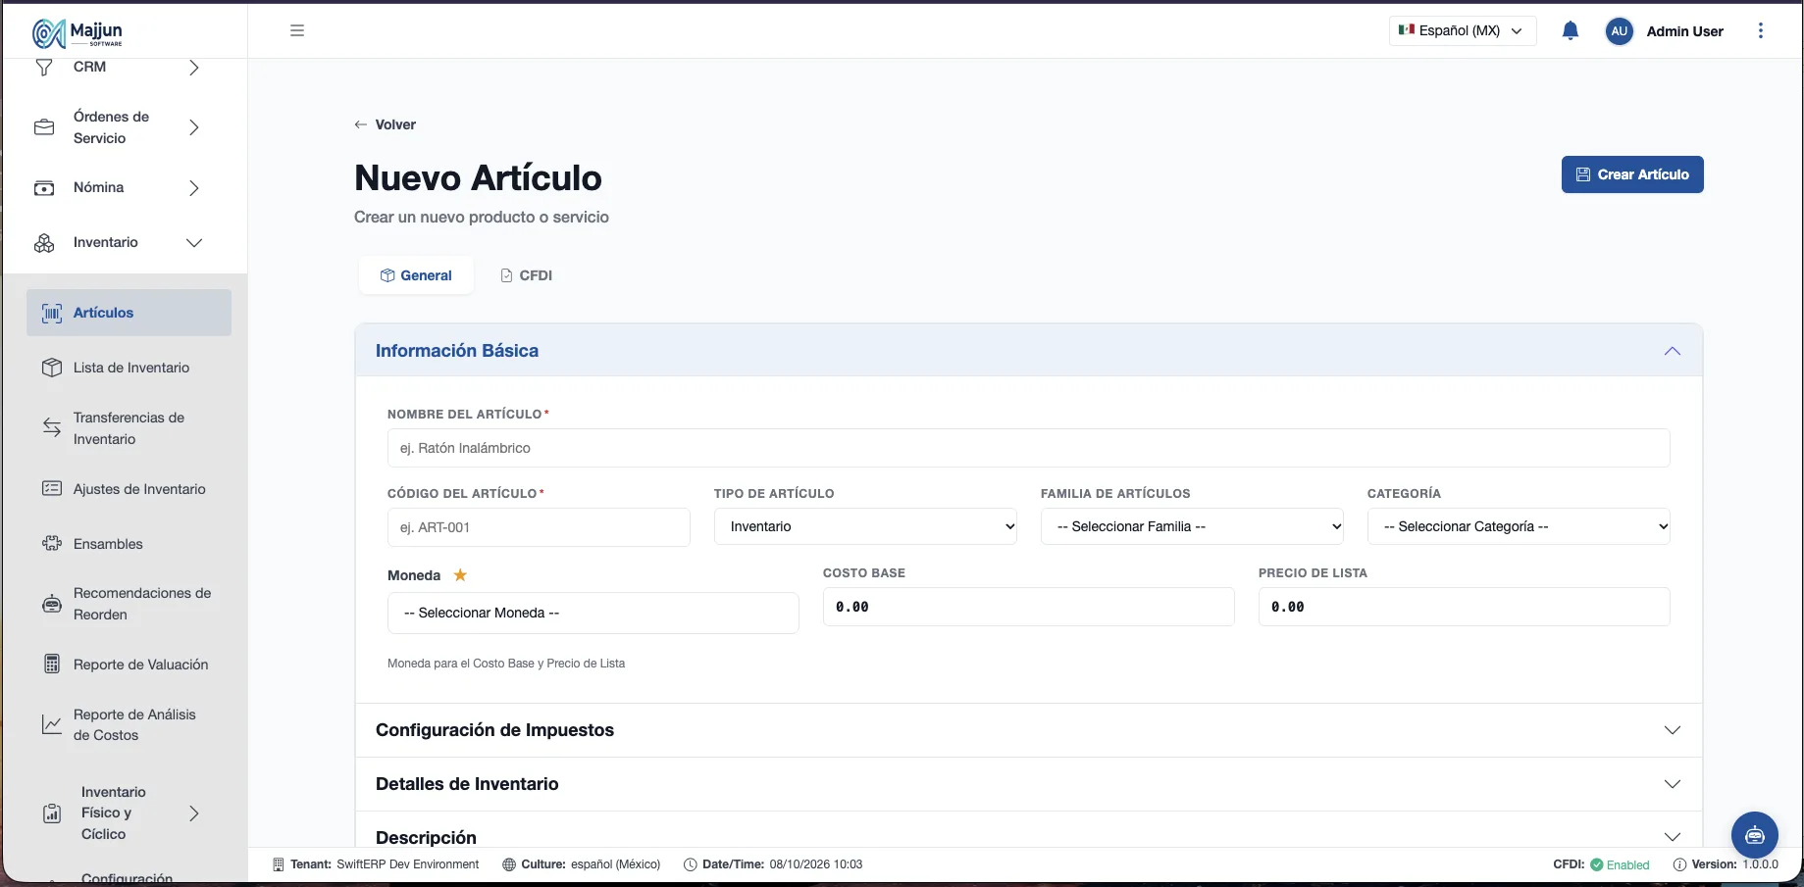
Task: Open the three-dot options menu
Action: coord(1761,30)
